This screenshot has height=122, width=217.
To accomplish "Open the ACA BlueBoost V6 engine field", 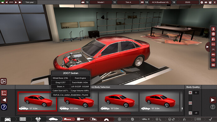I will coord(160,2).
